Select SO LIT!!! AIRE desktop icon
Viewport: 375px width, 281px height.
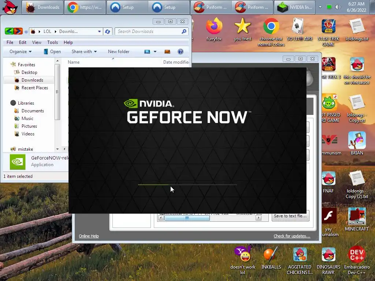[300, 30]
